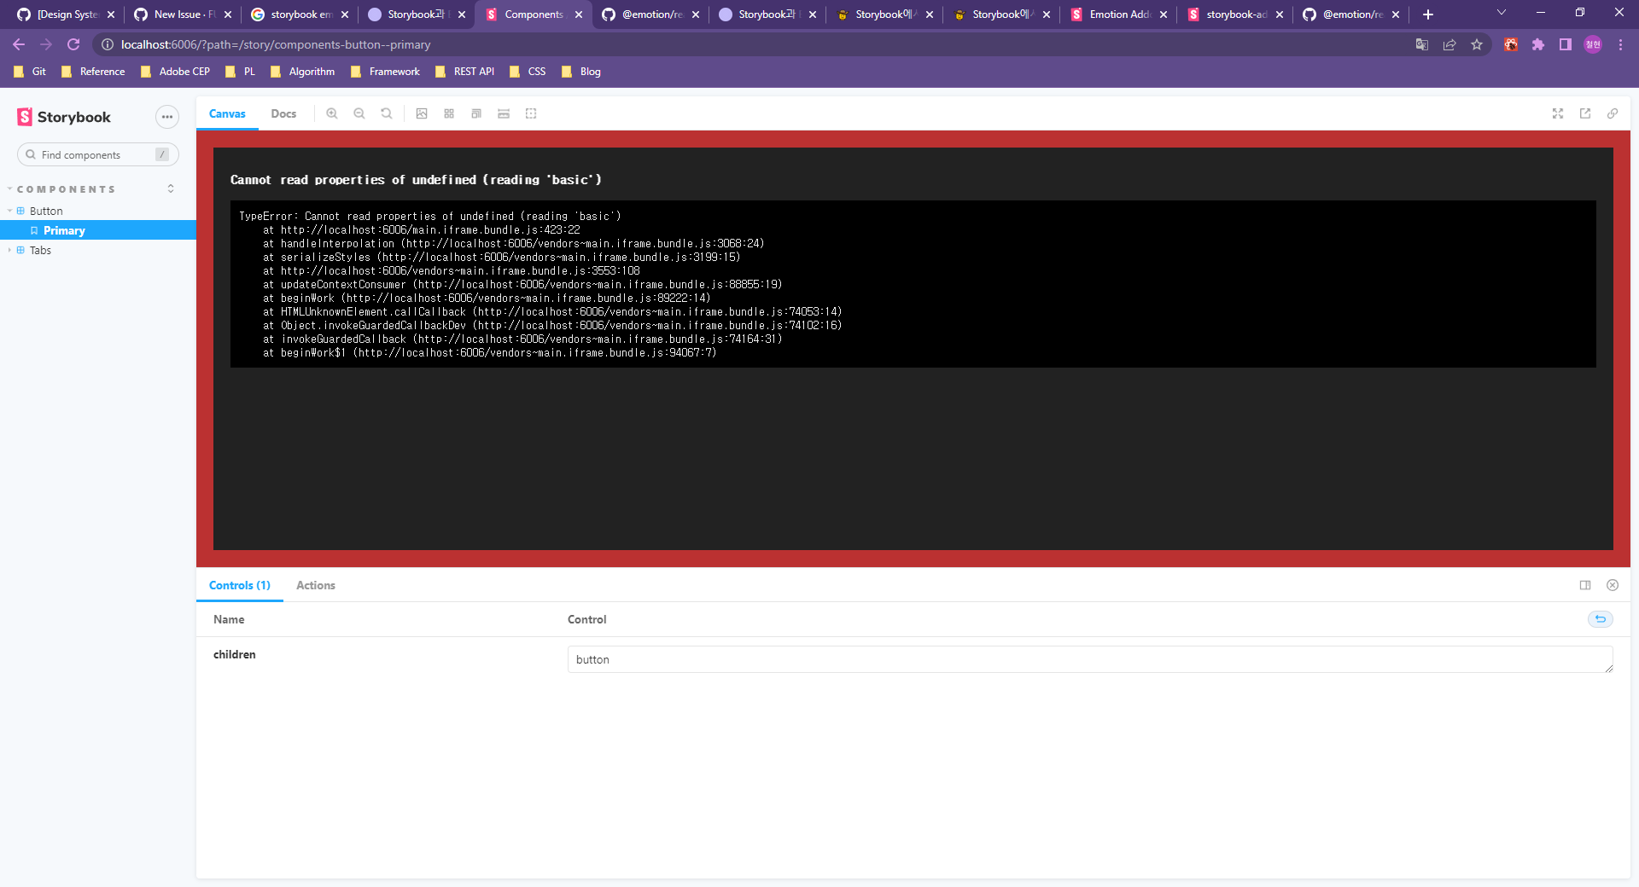Reset the children control value

click(x=1601, y=619)
